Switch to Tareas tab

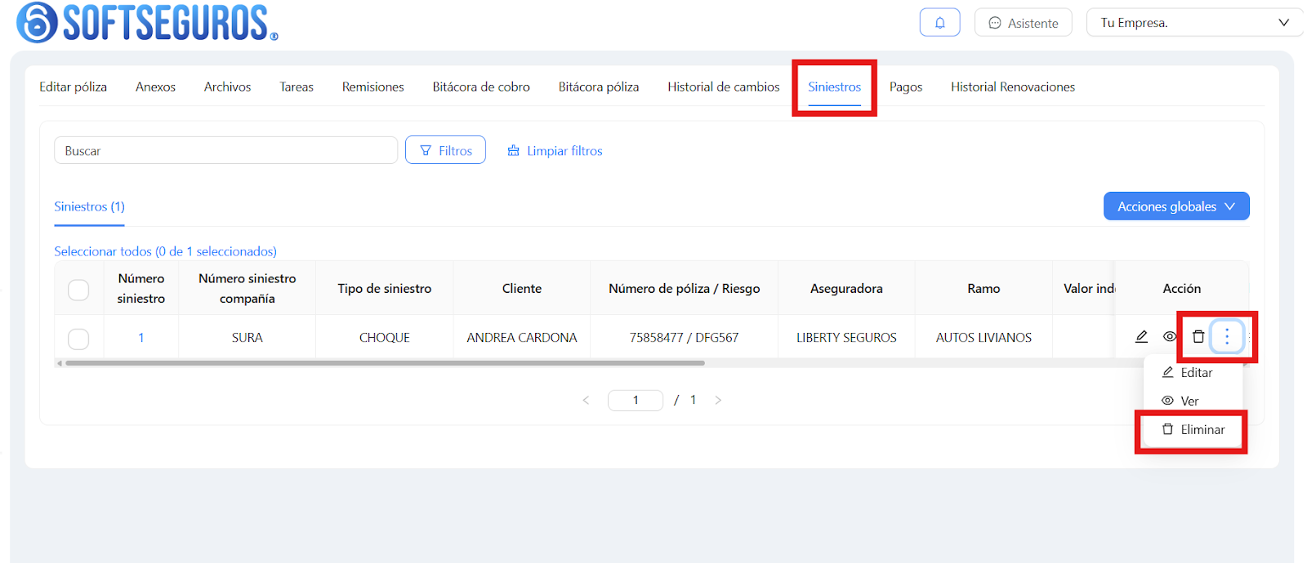[297, 86]
